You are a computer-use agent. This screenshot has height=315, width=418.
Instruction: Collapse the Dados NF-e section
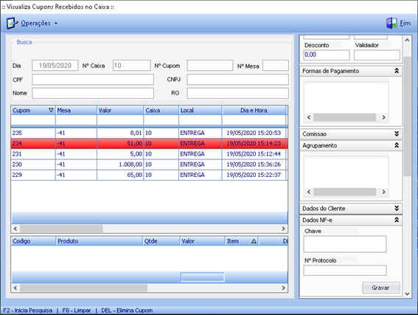(x=397, y=220)
